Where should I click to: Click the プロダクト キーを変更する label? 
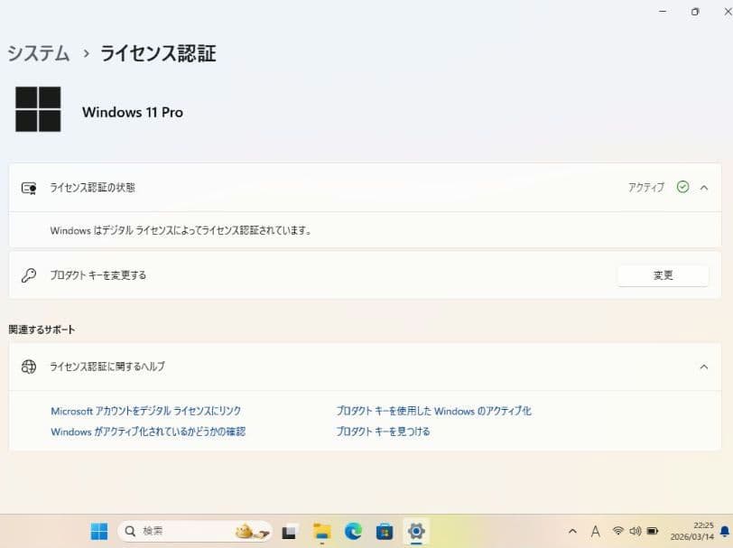point(98,275)
